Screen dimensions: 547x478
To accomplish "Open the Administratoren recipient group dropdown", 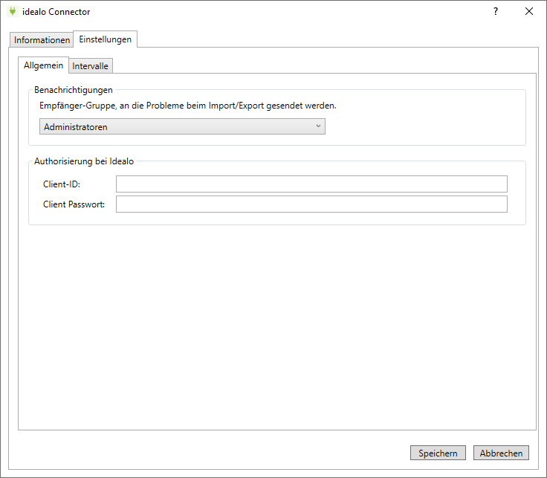I will point(181,127).
